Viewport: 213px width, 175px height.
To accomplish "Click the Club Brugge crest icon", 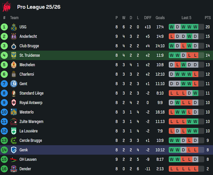I will click(14, 46).
